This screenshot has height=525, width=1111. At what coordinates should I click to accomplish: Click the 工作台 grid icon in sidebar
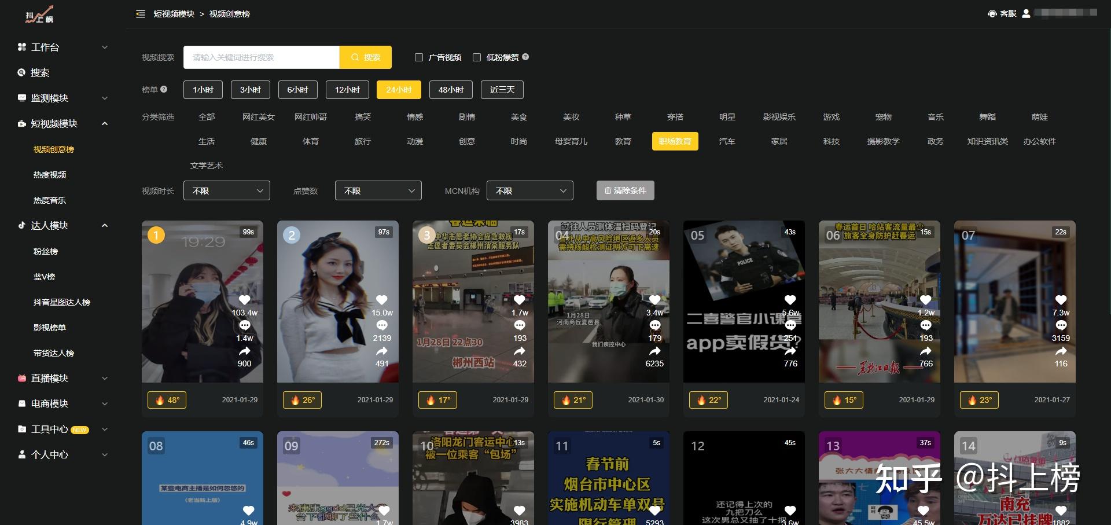[x=22, y=47]
